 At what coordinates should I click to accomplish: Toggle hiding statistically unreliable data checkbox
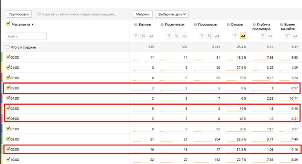pyautogui.click(x=39, y=14)
